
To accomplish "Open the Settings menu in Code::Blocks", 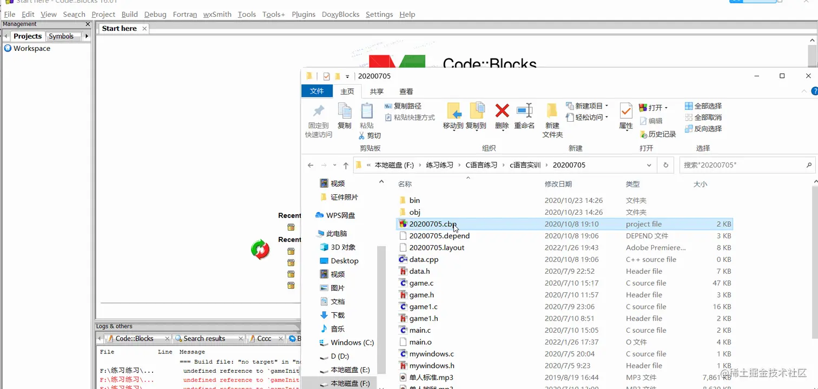I will [379, 14].
